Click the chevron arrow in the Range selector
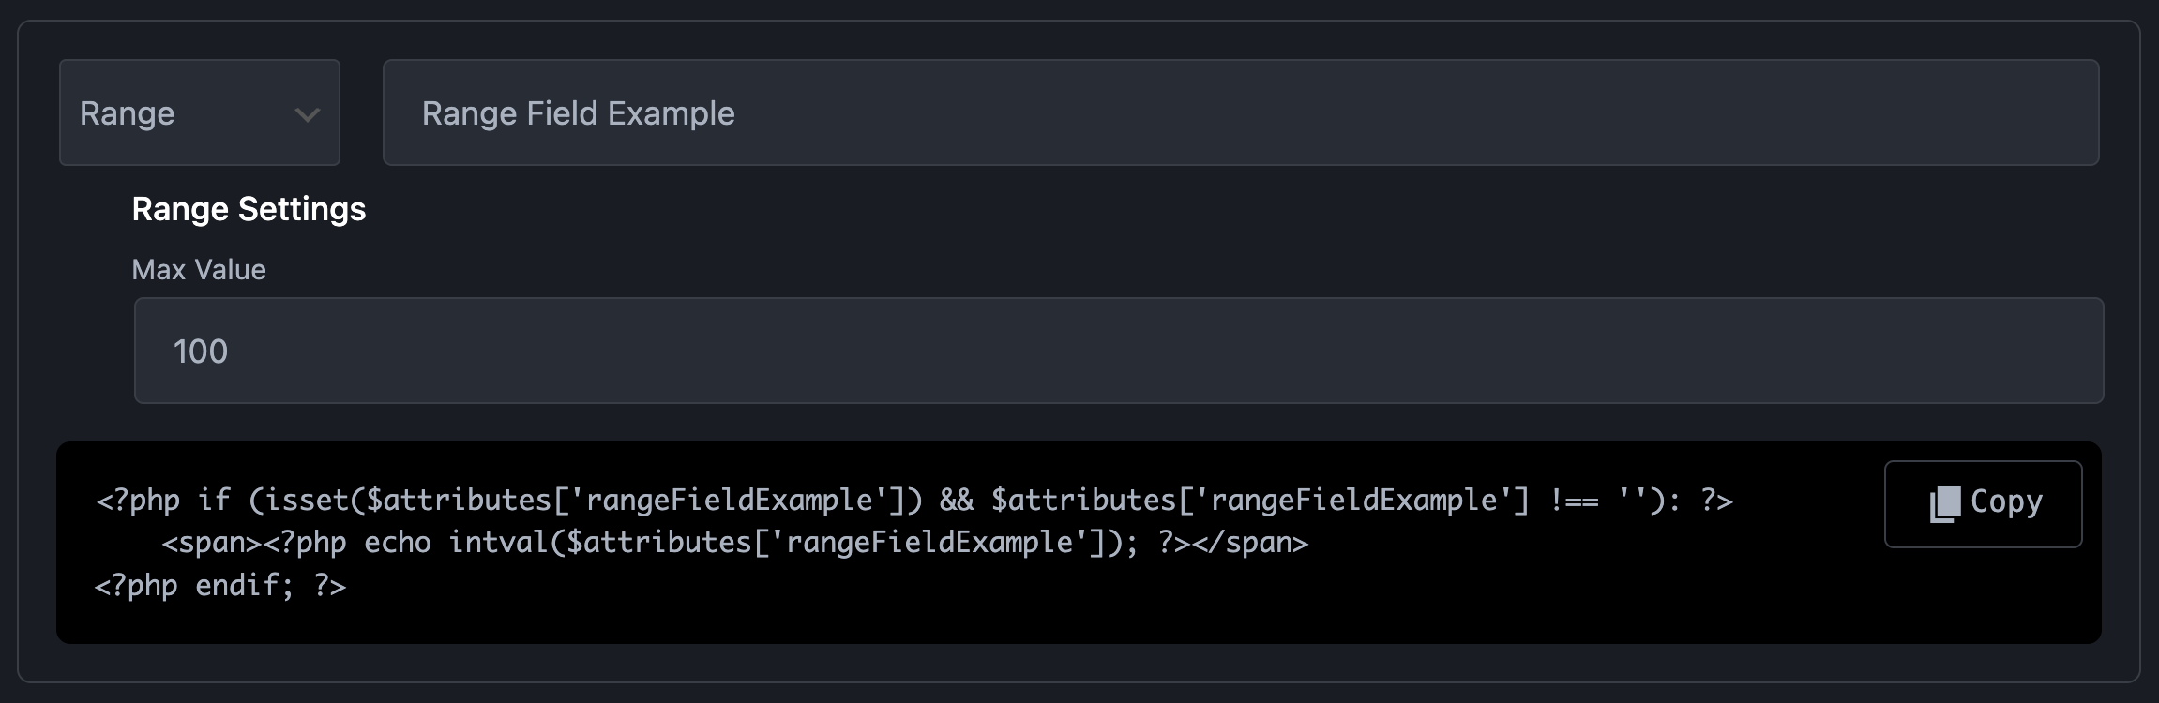Viewport: 2159px width, 703px height. (x=307, y=114)
